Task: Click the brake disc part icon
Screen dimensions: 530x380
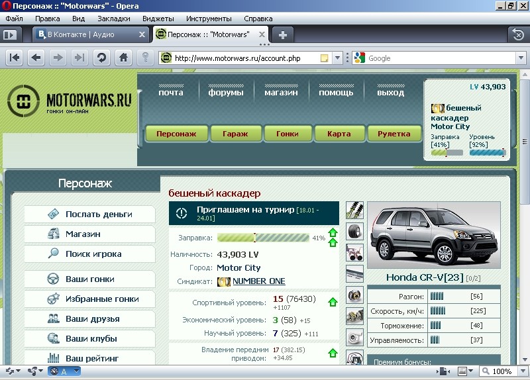Action: [x=354, y=295]
